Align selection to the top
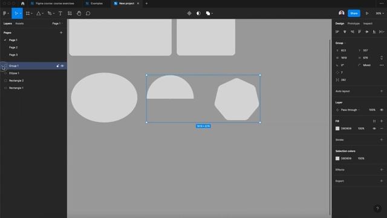387x218 pixels. (360, 31)
